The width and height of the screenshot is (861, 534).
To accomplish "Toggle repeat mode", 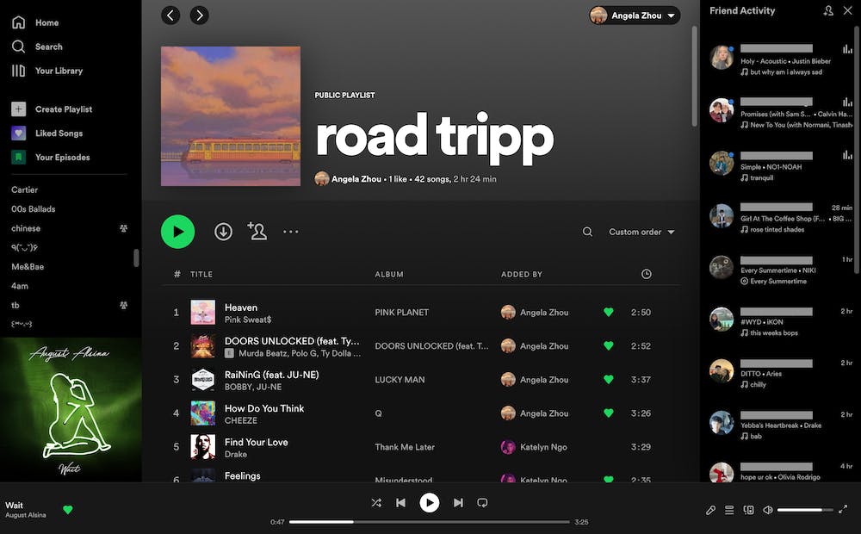I will (x=482, y=503).
